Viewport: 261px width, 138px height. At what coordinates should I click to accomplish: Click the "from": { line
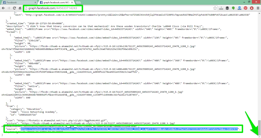click(12, 106)
